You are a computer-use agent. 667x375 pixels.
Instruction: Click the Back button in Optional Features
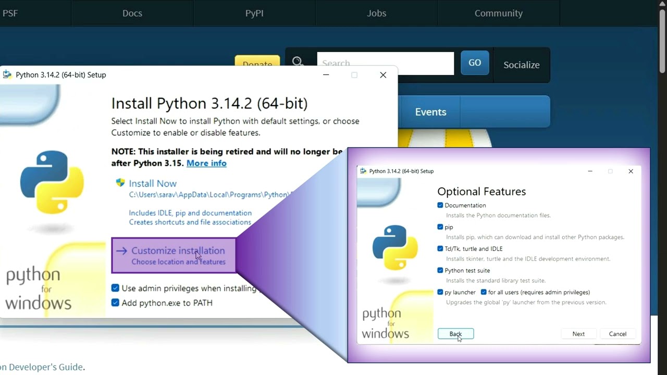point(455,334)
